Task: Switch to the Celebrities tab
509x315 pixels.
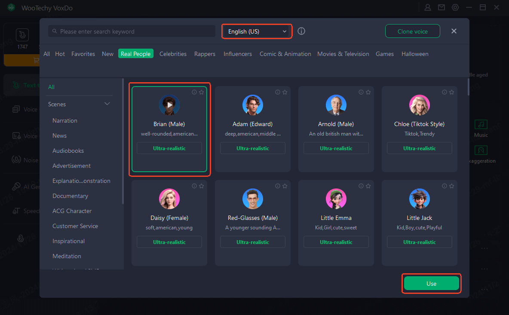Action: (x=173, y=54)
